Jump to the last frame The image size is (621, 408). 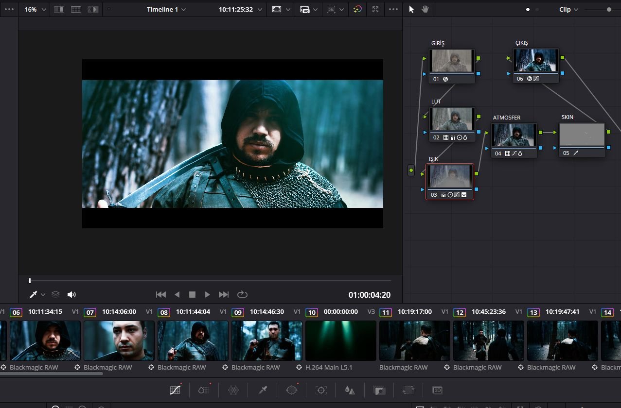pos(224,294)
